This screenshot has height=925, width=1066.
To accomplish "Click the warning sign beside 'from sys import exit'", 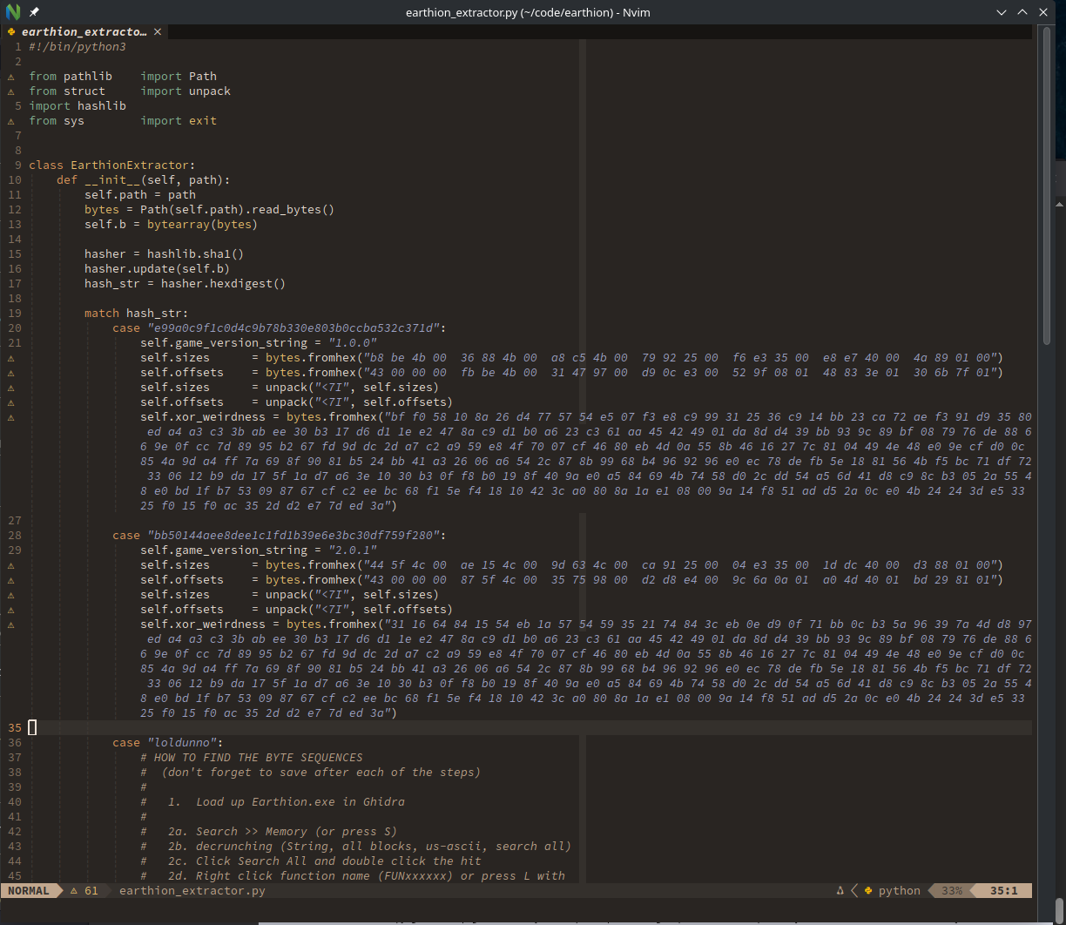I will pyautogui.click(x=11, y=121).
